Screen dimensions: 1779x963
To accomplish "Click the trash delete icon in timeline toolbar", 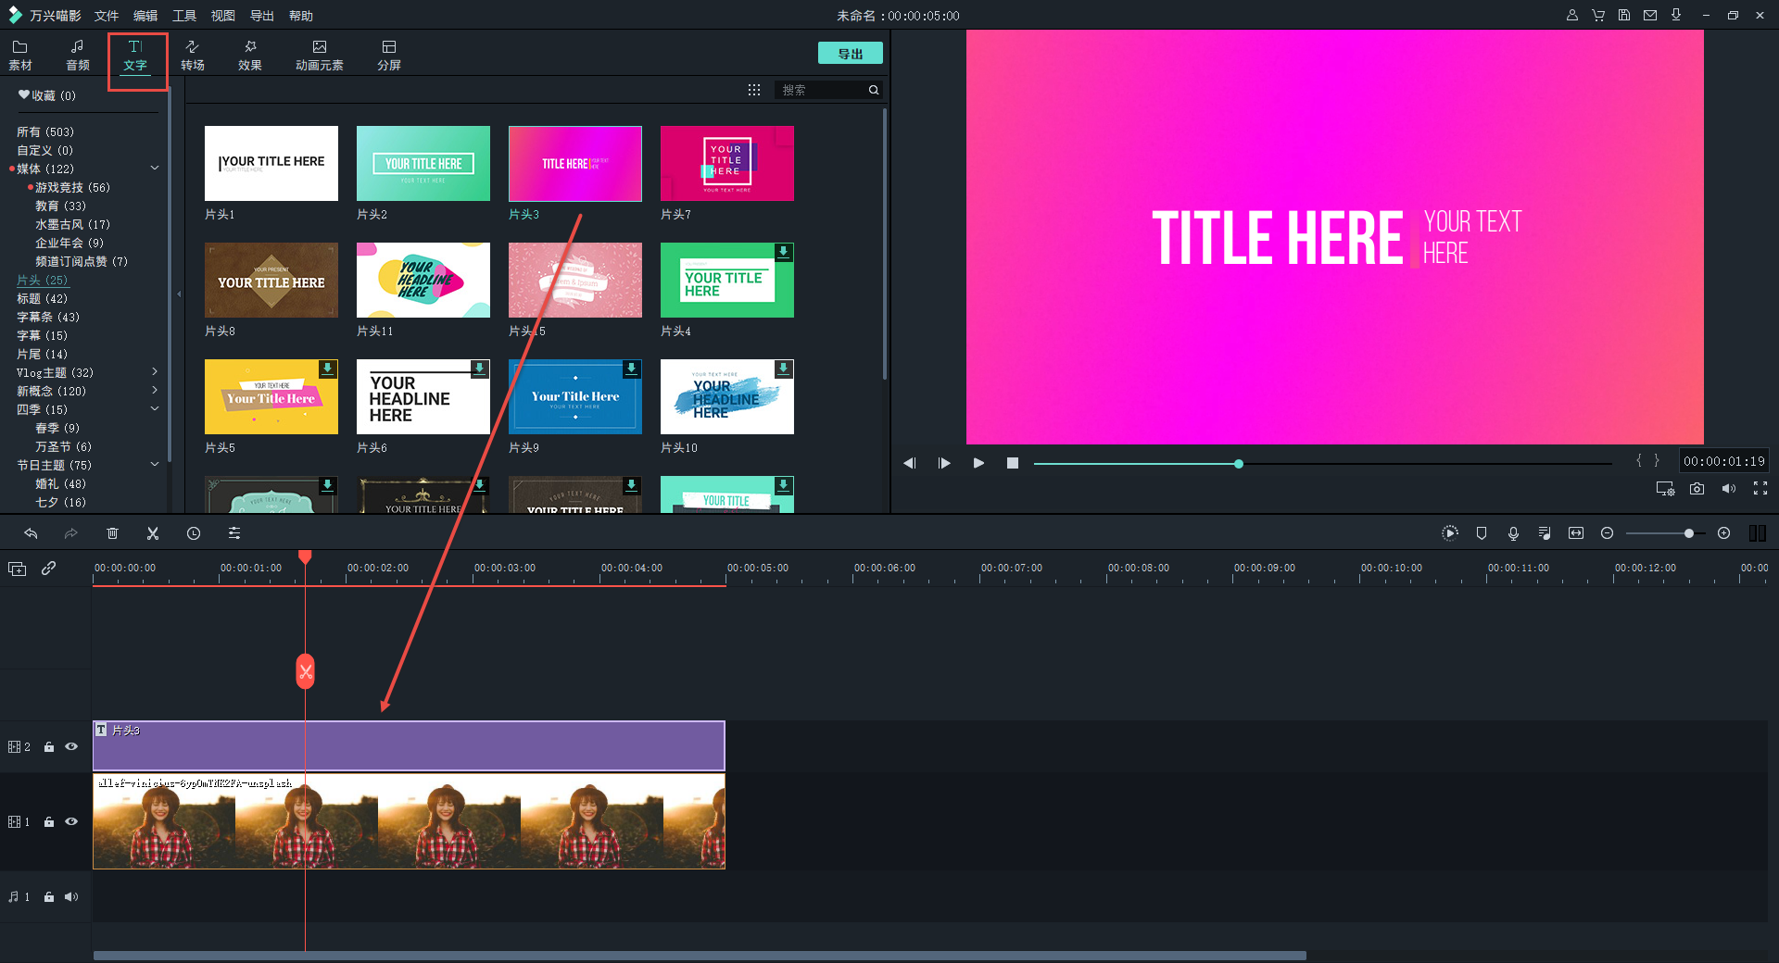I will [x=112, y=533].
